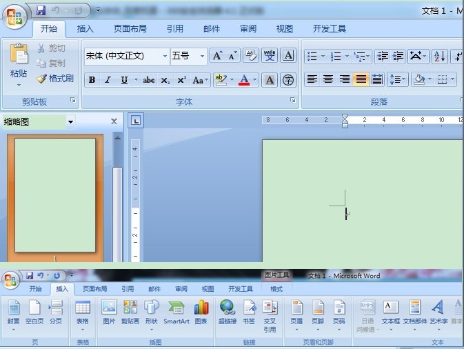
Task: Open 邮件 tab in upper window
Action: 212,29
